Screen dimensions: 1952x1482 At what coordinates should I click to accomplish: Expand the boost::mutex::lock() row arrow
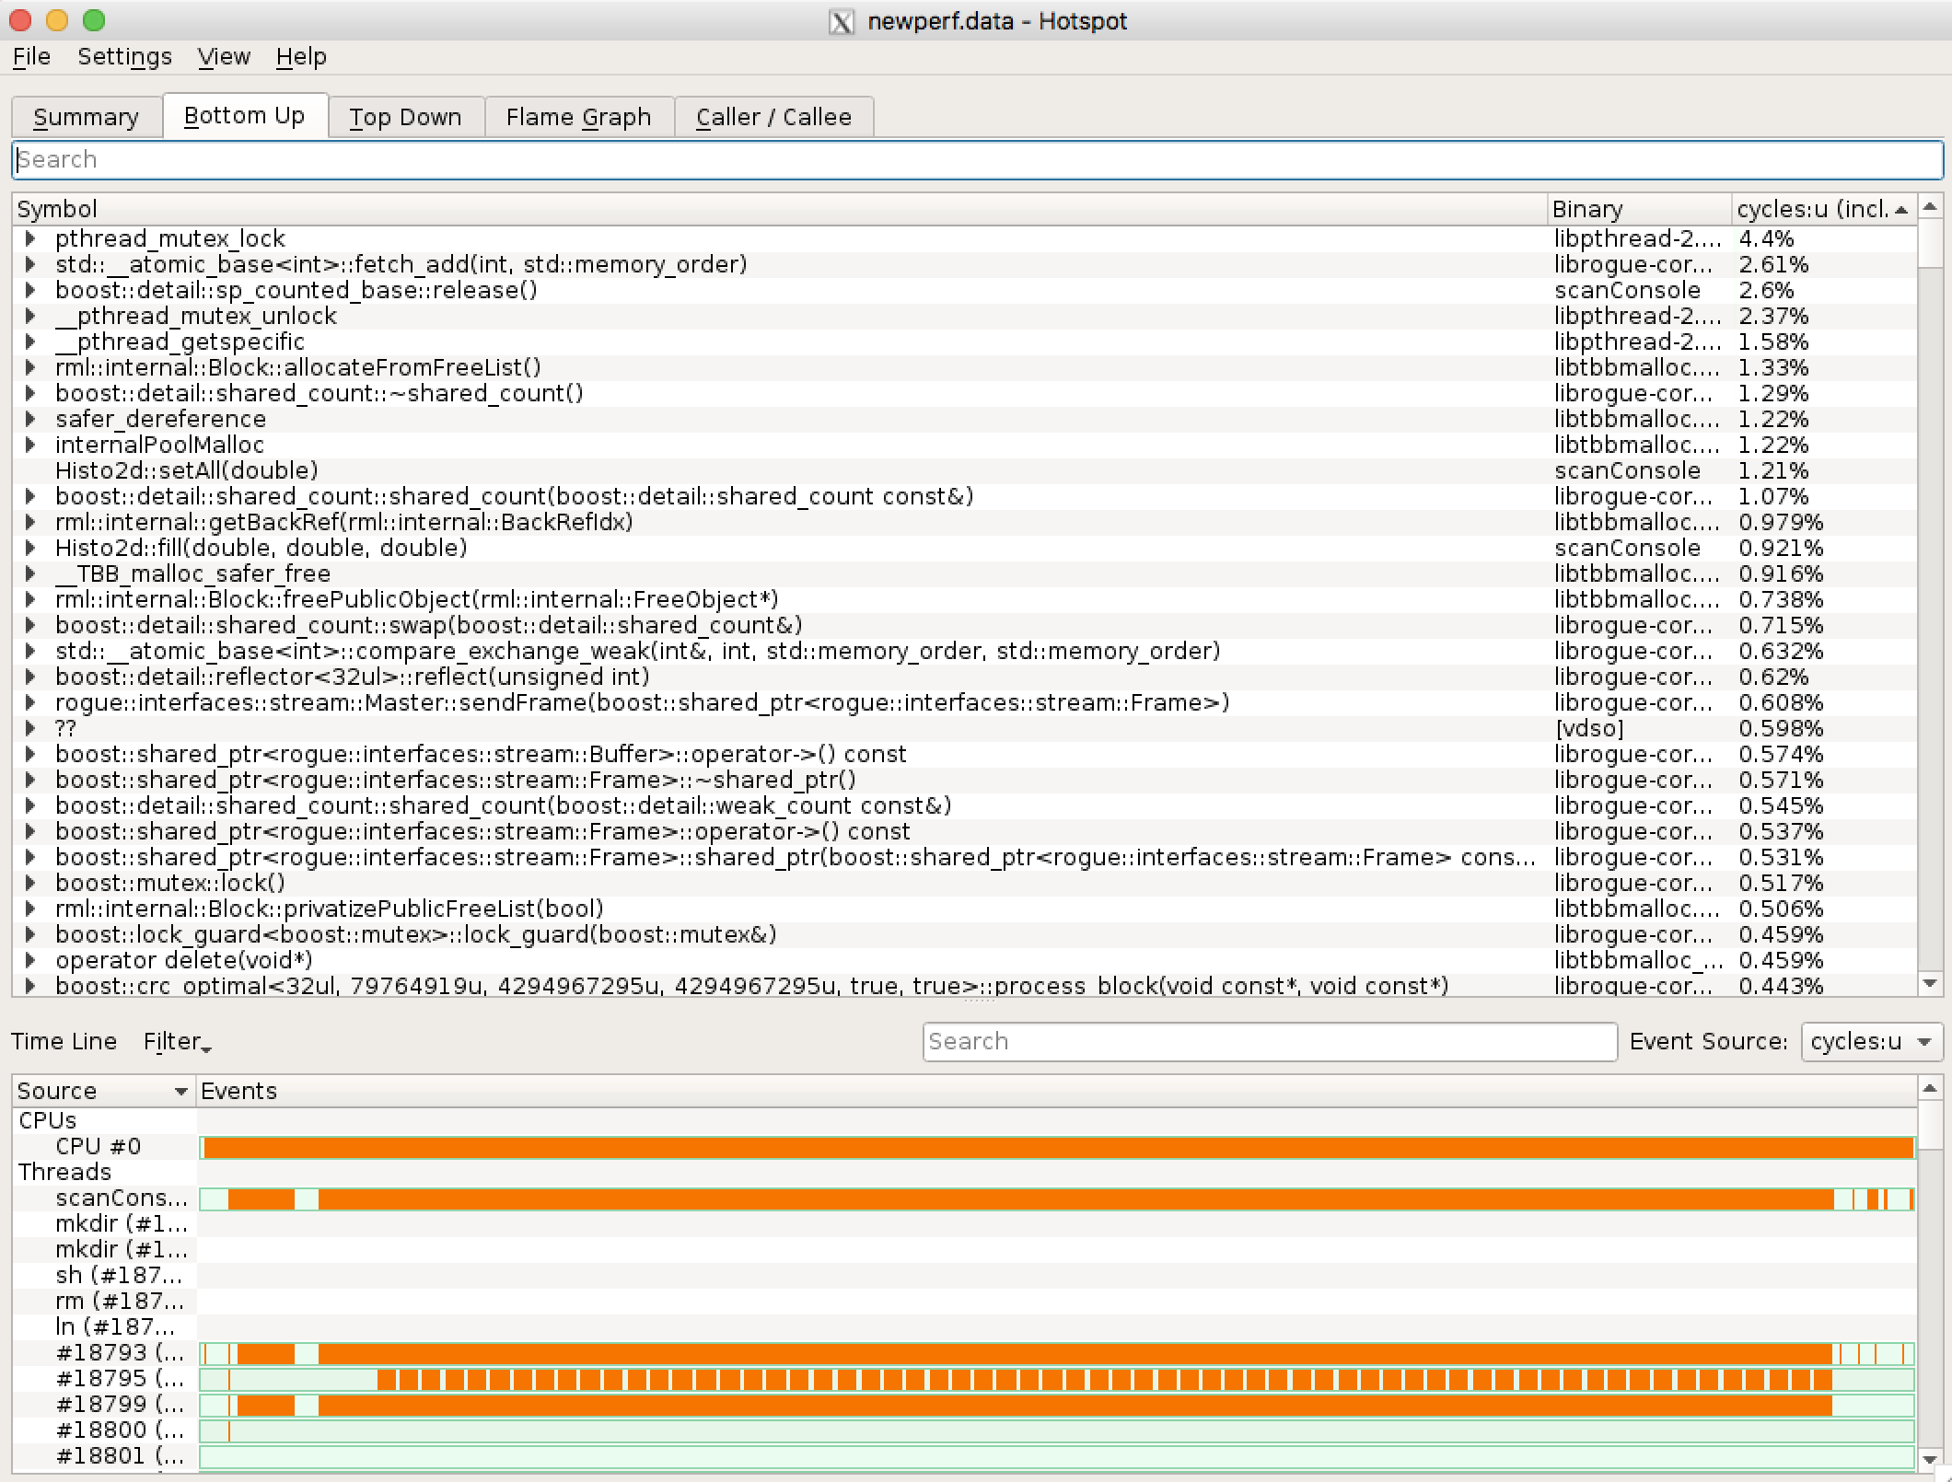pos(30,883)
